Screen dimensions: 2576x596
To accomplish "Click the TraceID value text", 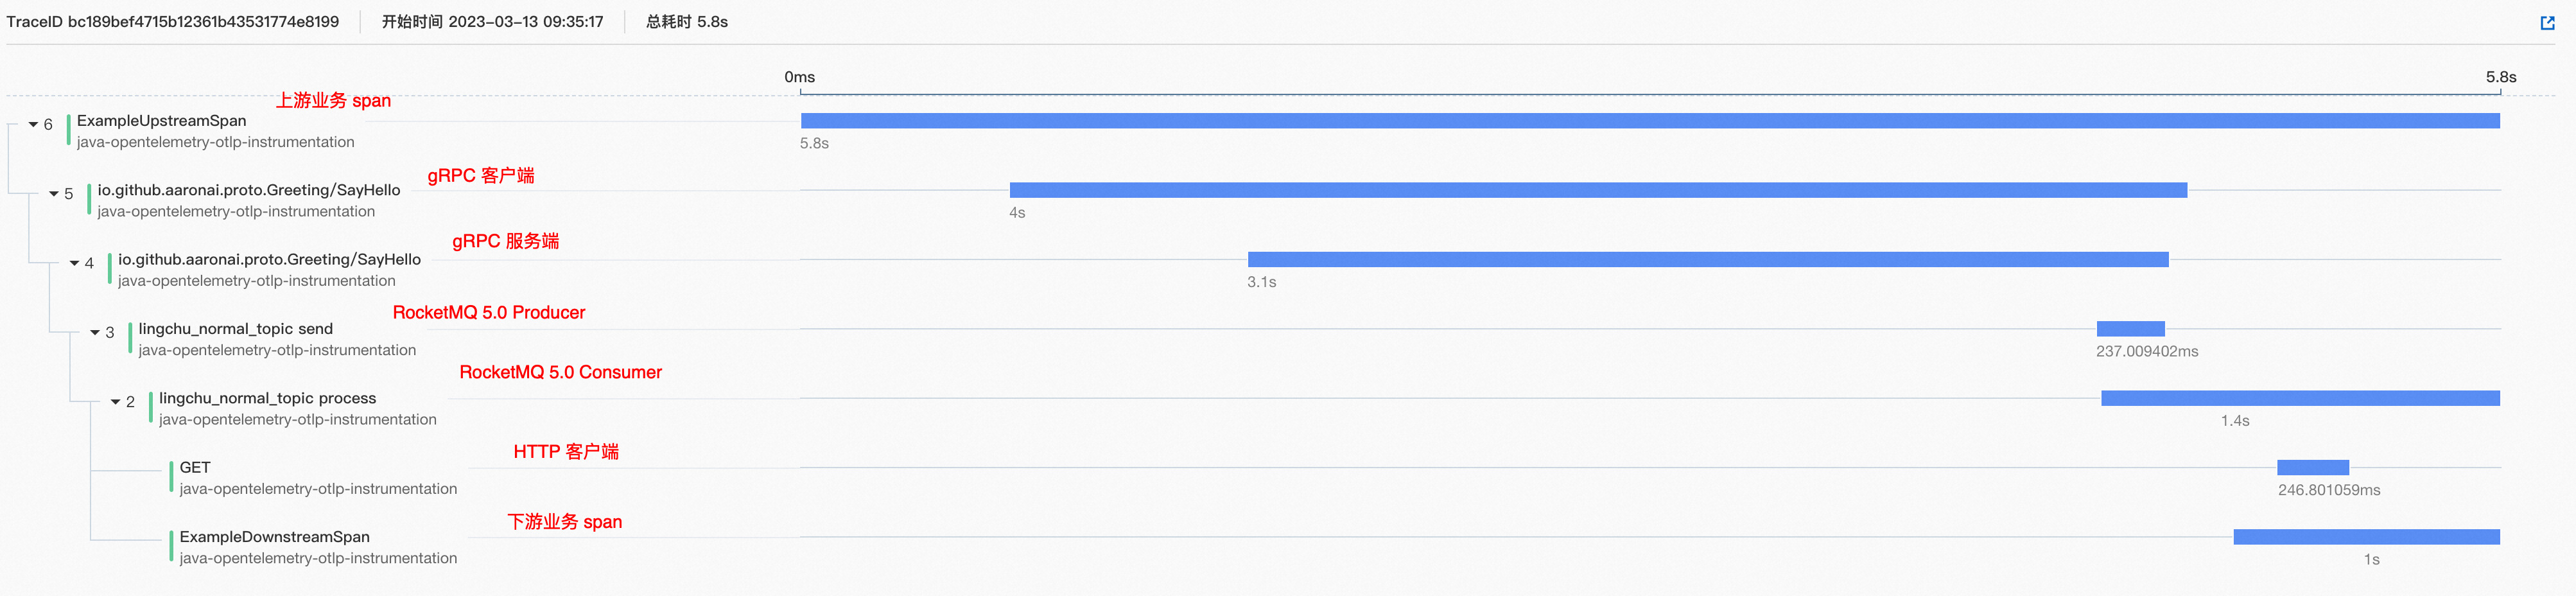I will (x=203, y=22).
